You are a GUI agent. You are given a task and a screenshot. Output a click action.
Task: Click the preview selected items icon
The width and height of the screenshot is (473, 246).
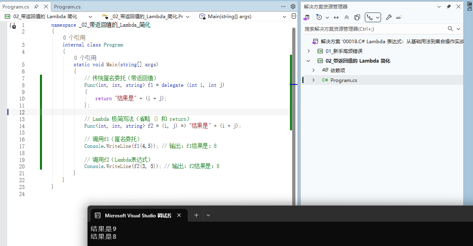pos(399,17)
